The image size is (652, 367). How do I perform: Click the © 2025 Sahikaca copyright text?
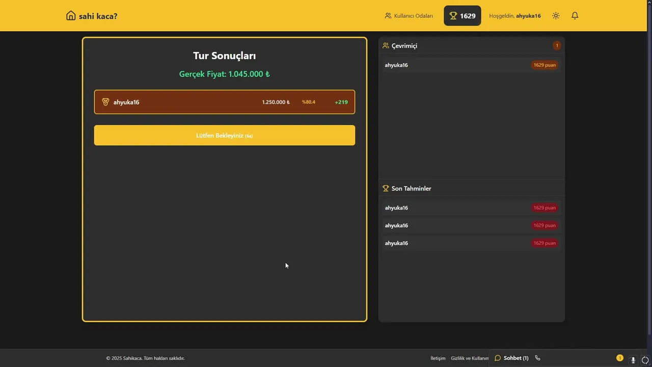[x=145, y=358]
